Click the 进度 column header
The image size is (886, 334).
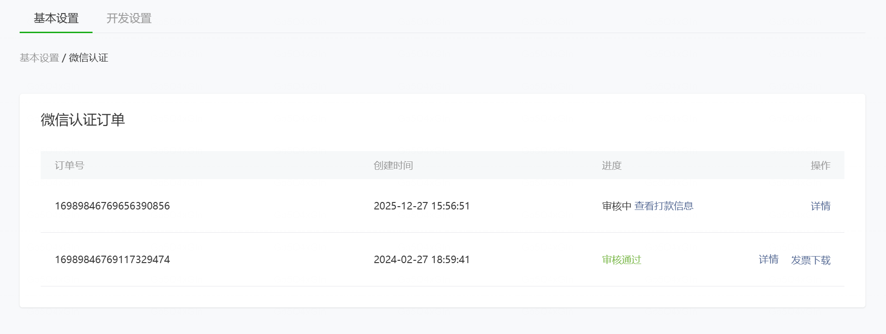(x=611, y=166)
